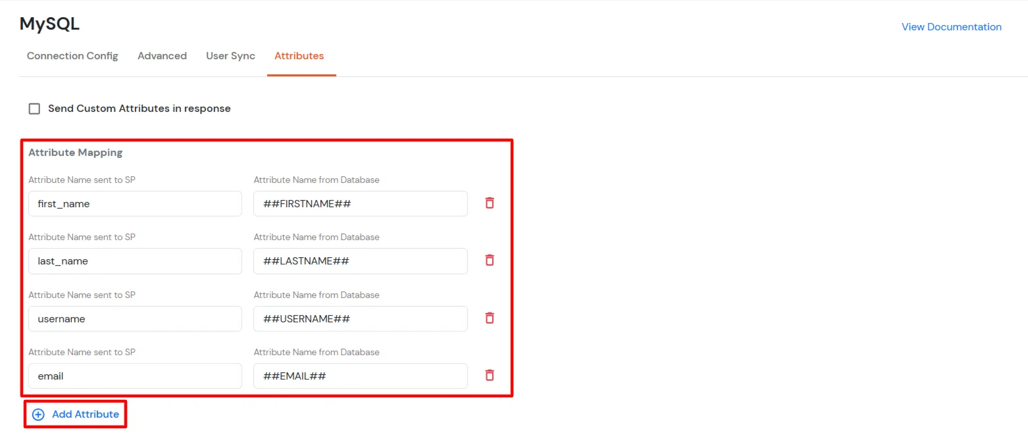Screen dimensions: 1028x440
Task: Open the View Documentation link
Action: [x=951, y=27]
